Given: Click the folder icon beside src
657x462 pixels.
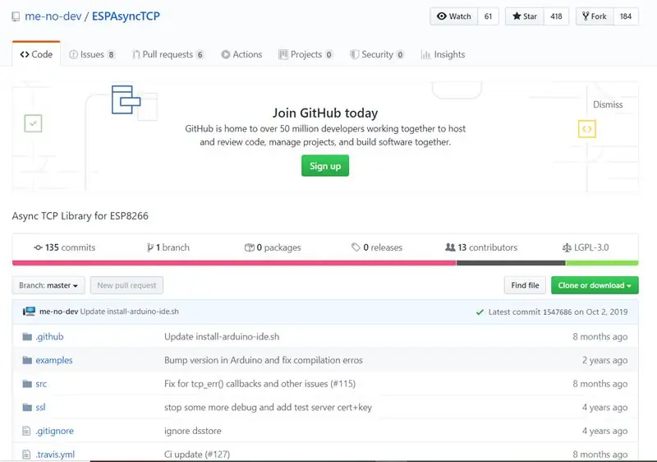Looking at the screenshot, I should coord(27,384).
